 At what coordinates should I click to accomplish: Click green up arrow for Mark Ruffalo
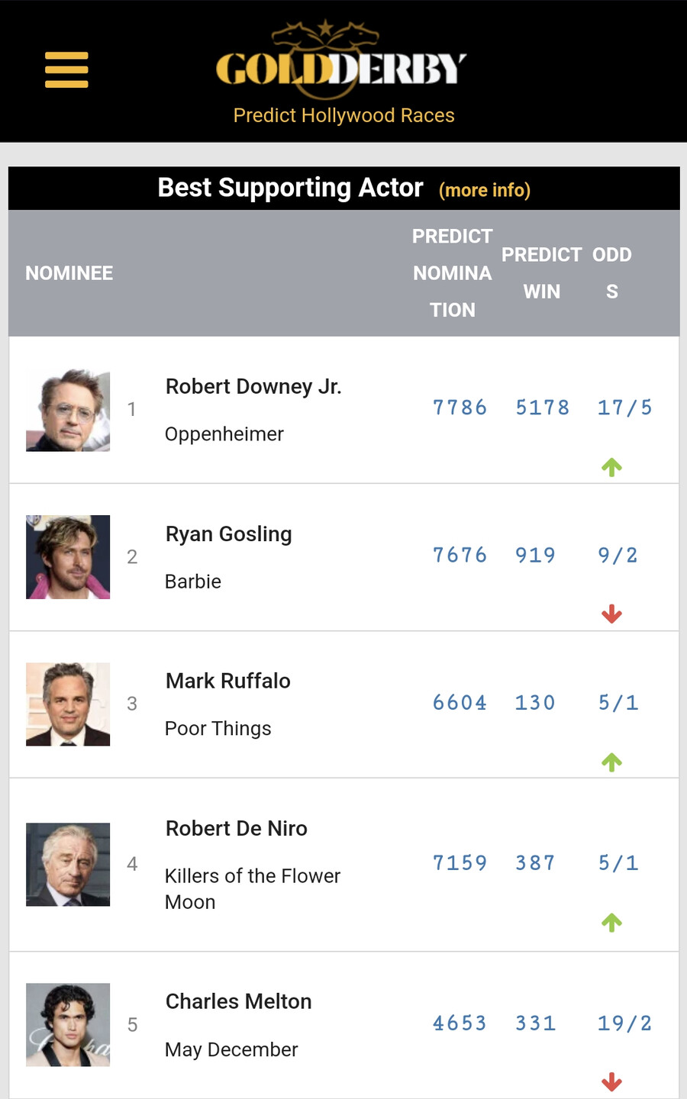(611, 762)
